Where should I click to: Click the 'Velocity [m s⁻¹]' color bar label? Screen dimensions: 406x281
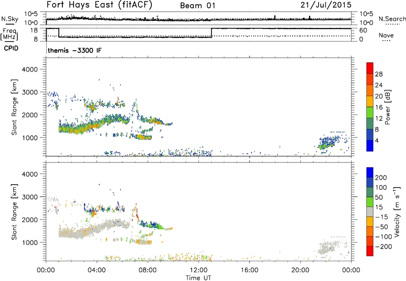tap(397, 212)
